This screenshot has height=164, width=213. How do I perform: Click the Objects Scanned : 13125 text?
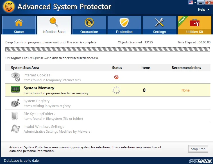[135, 42]
